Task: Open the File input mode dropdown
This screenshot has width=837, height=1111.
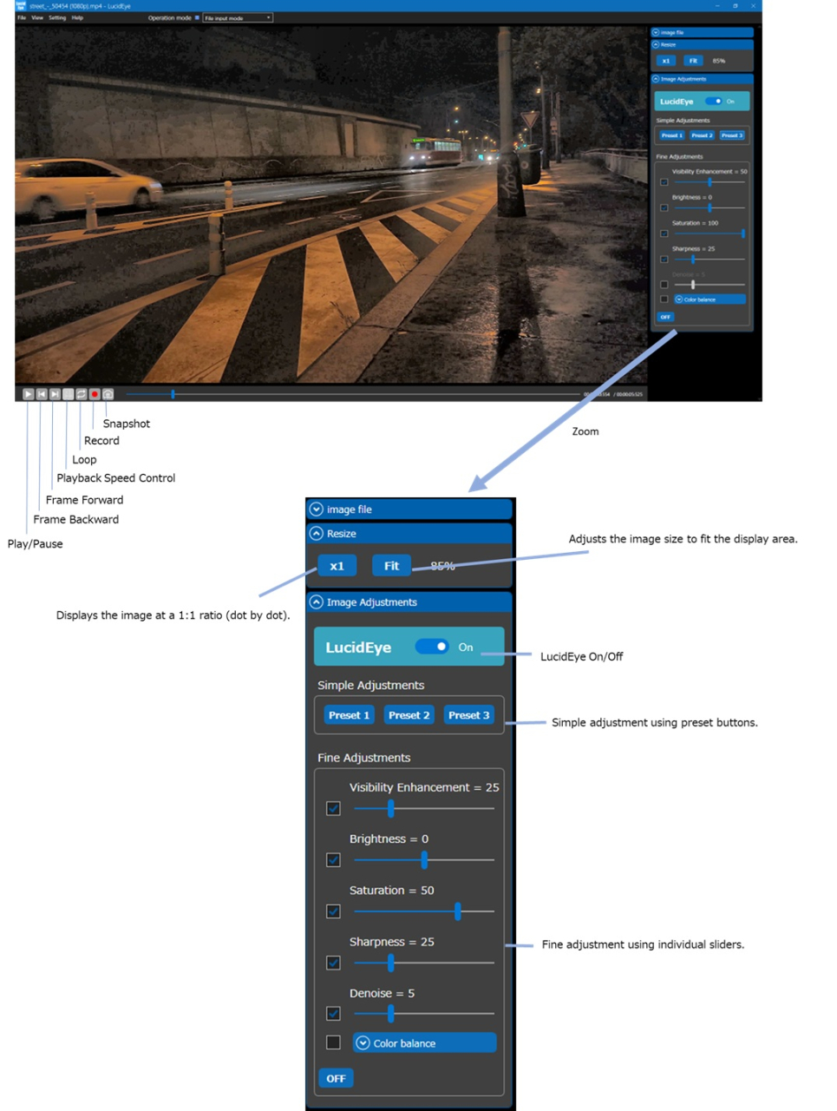Action: coord(238,17)
